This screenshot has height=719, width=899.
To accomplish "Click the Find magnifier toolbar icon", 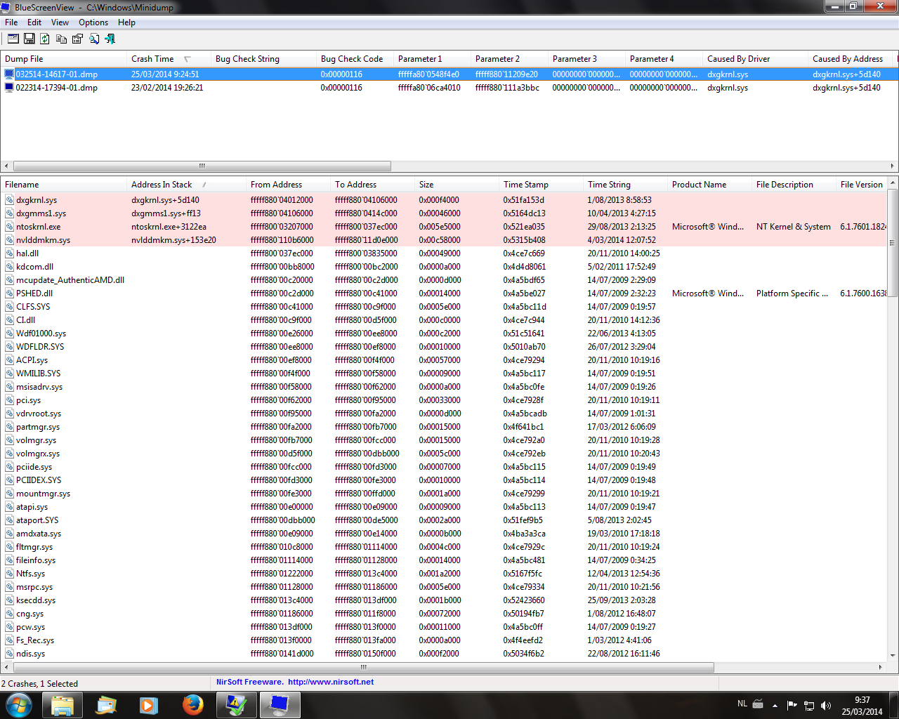I will click(93, 39).
